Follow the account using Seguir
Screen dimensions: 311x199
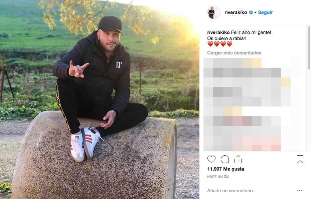pos(265,12)
